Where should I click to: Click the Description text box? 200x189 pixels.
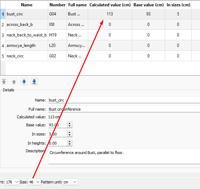[124, 156]
